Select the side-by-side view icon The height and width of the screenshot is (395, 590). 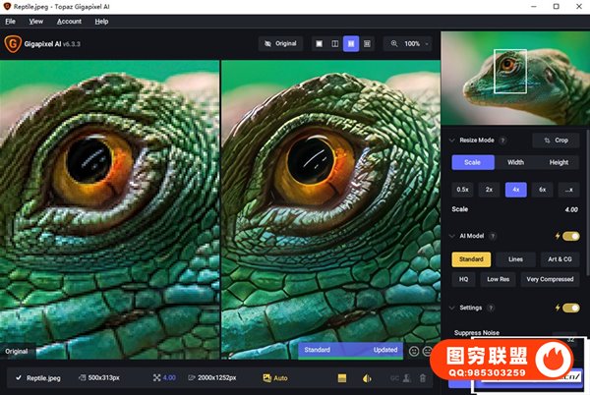351,44
